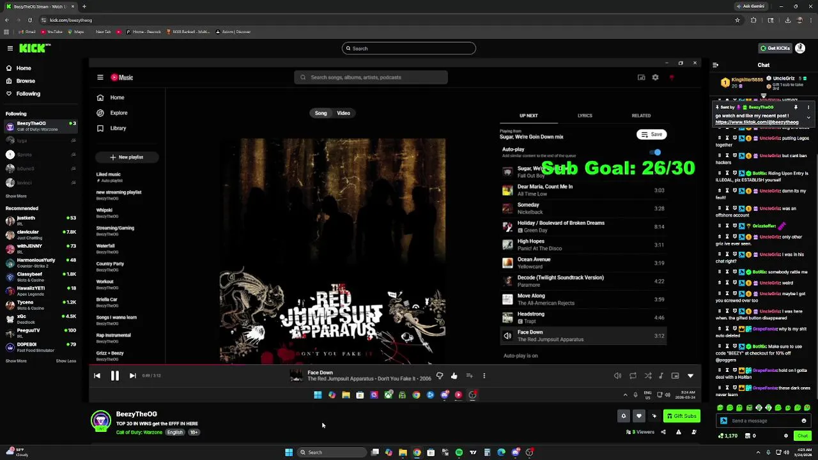
Task: Select the UP NEXT tab
Action: [x=529, y=116]
